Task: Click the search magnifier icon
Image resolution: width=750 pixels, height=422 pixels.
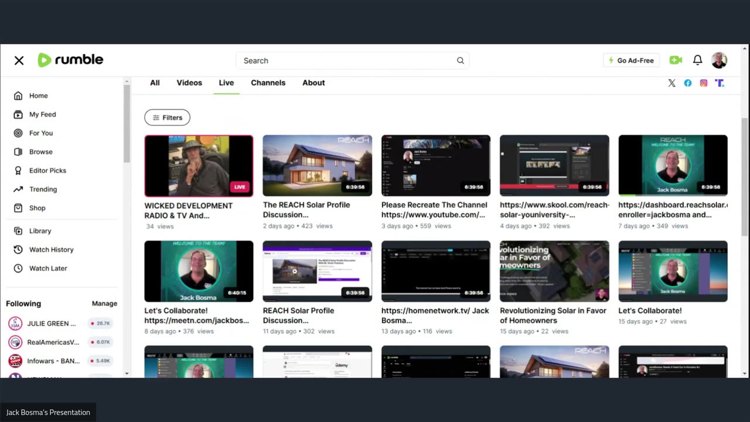Action: pyautogui.click(x=461, y=60)
